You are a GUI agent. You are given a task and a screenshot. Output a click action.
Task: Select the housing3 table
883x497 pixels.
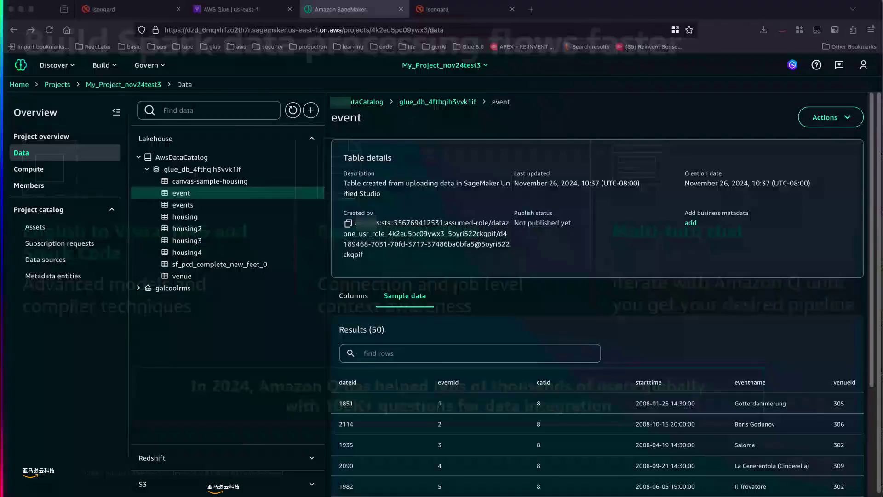tap(187, 241)
